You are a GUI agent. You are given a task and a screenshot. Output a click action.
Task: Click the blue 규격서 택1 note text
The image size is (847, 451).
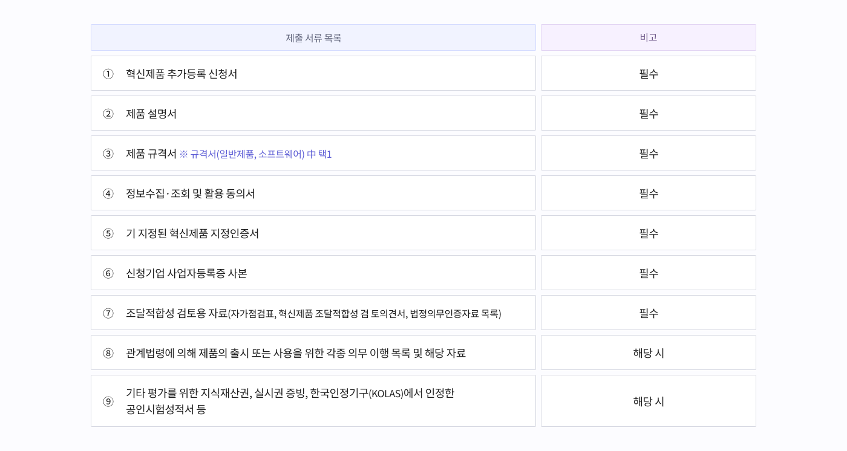[x=255, y=154]
